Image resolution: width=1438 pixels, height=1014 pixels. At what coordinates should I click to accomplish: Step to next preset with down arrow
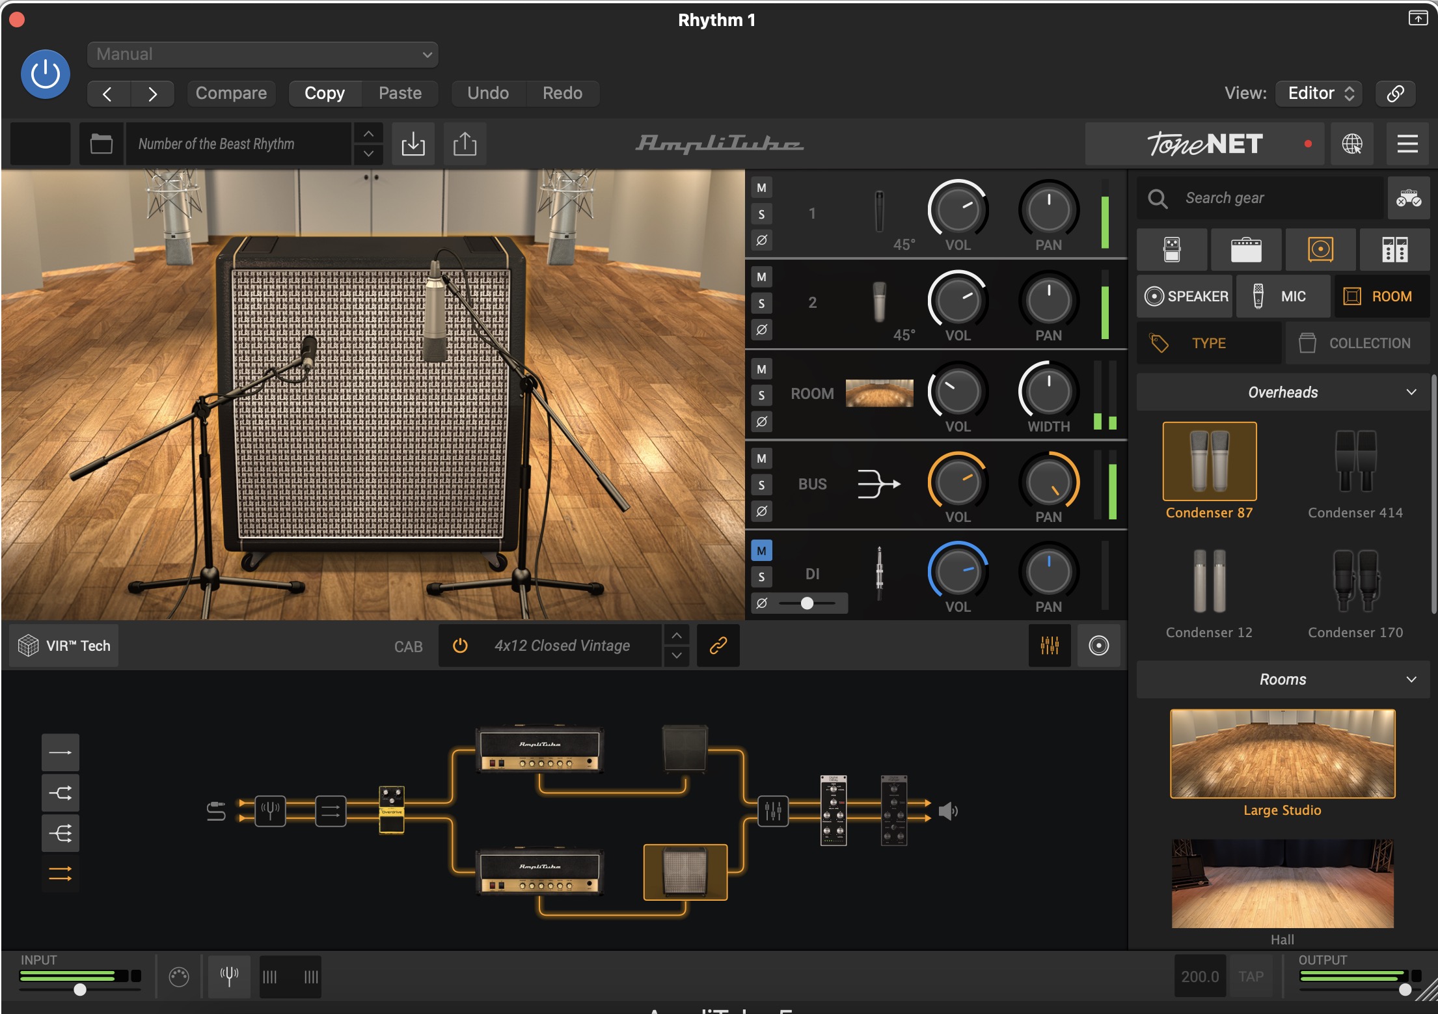[368, 154]
